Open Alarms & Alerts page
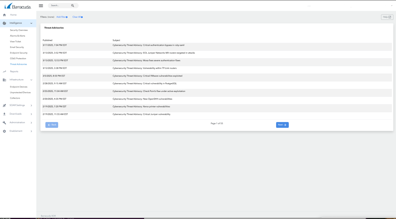Screen dimensions: 396x219 17,36
